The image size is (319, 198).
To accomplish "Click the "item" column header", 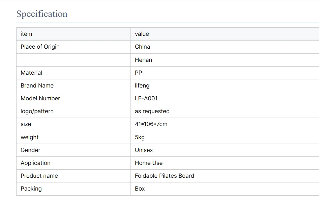I will [26, 34].
